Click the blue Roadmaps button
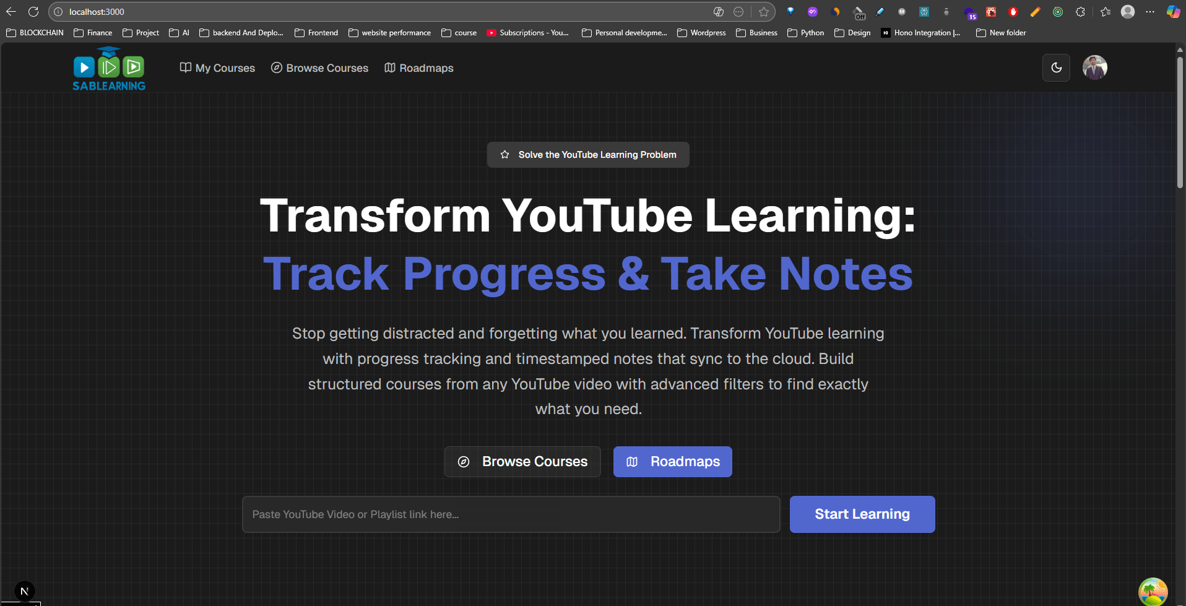The width and height of the screenshot is (1186, 606). (673, 462)
